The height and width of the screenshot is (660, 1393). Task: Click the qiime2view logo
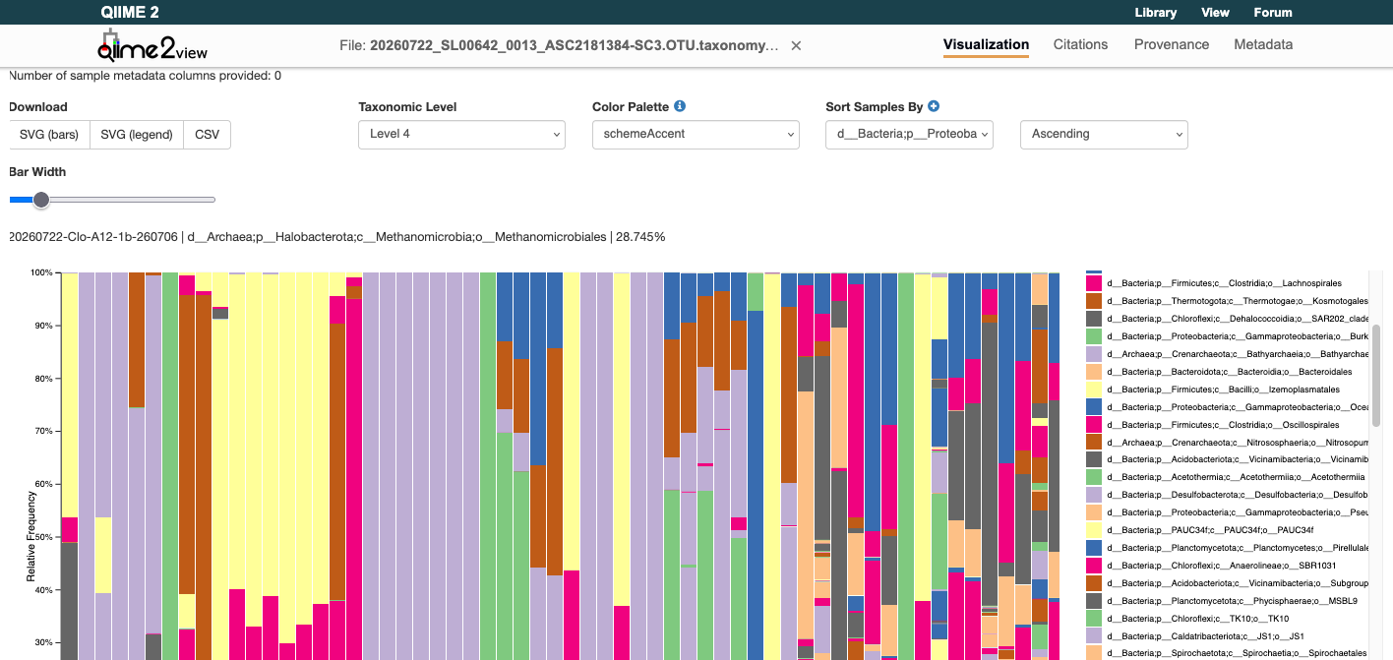tap(152, 45)
